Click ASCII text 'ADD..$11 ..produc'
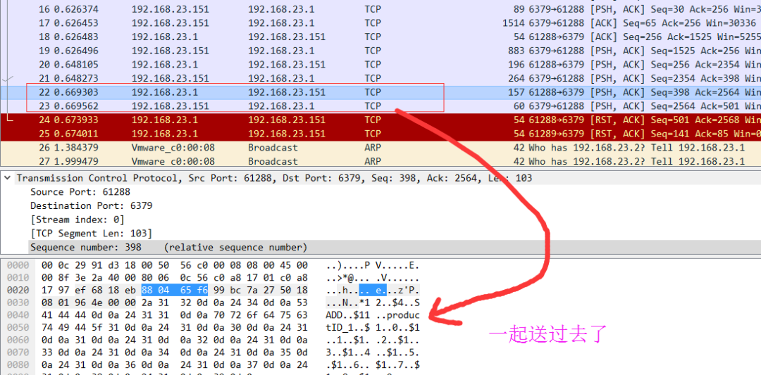Image resolution: width=761 pixels, height=375 pixels. [372, 315]
